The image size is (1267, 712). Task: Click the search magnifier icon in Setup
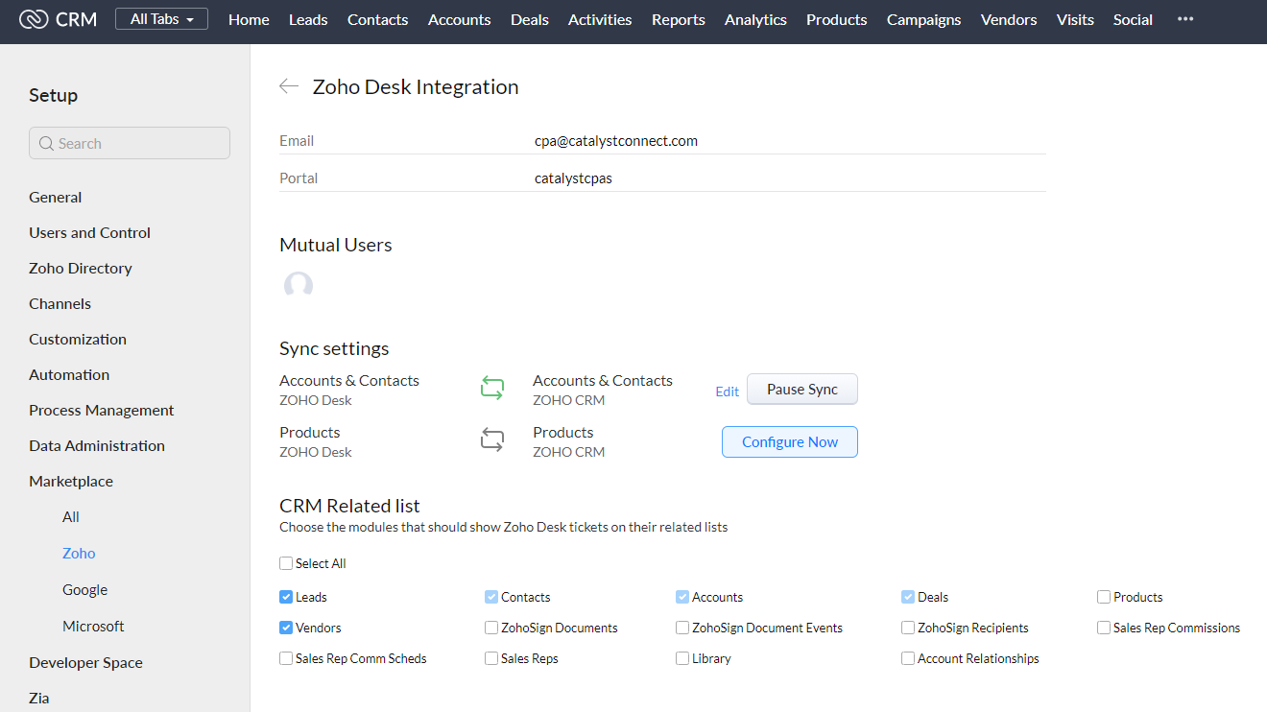[x=46, y=144]
